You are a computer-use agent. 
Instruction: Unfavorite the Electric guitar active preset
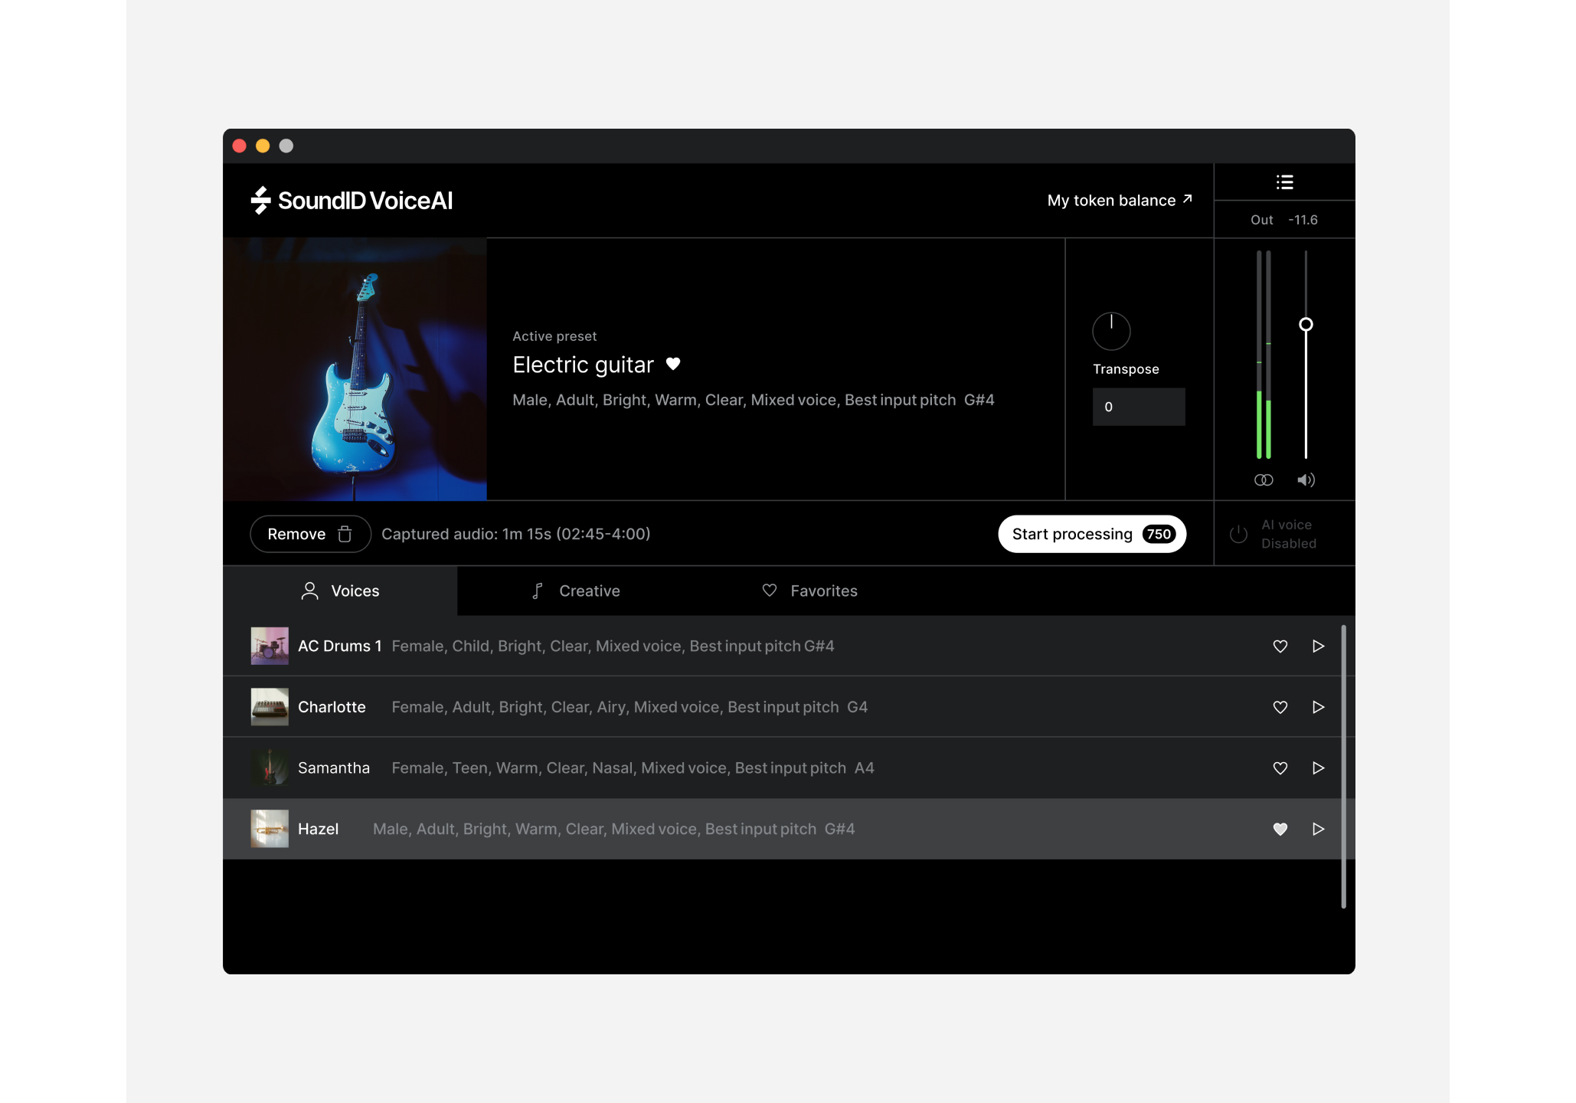(673, 364)
